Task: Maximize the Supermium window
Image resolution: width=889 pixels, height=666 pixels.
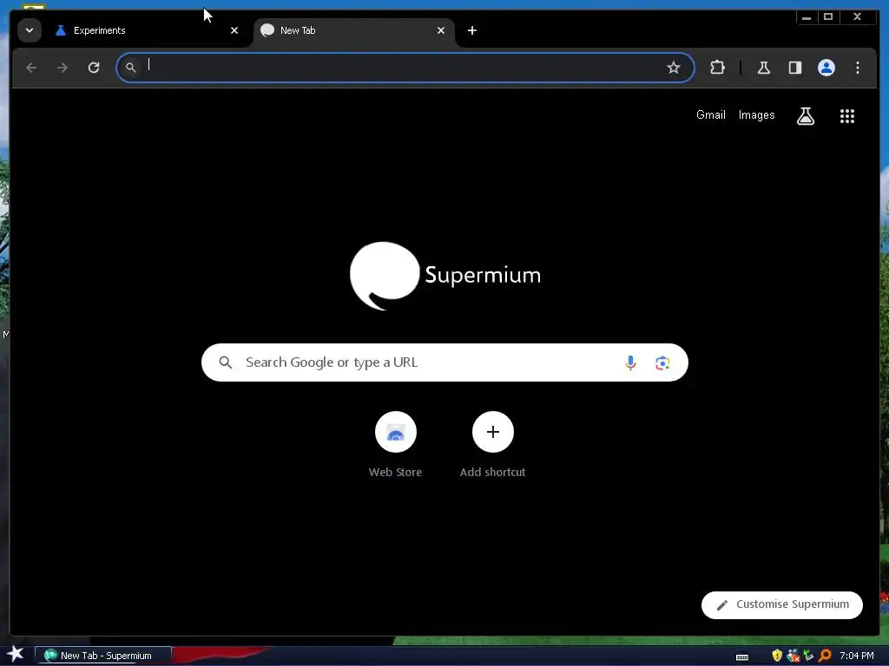Action: [x=828, y=17]
